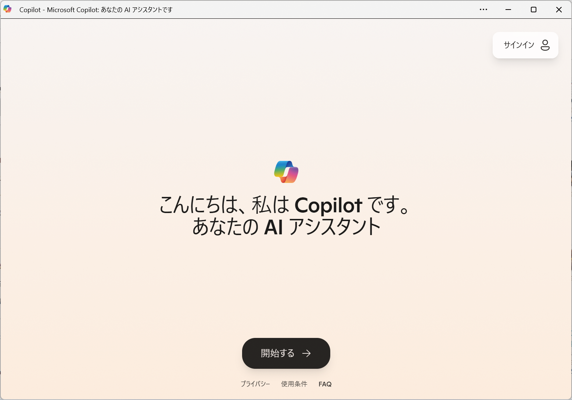Viewport: 572px width, 400px height.
Task: Open the title bar three-dot menu
Action: click(x=483, y=10)
